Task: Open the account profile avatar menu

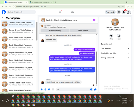Action: 129,12
